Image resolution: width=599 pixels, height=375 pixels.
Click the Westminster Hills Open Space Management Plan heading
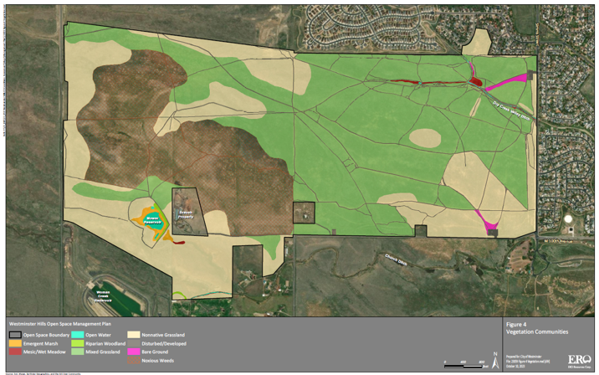pos(57,322)
